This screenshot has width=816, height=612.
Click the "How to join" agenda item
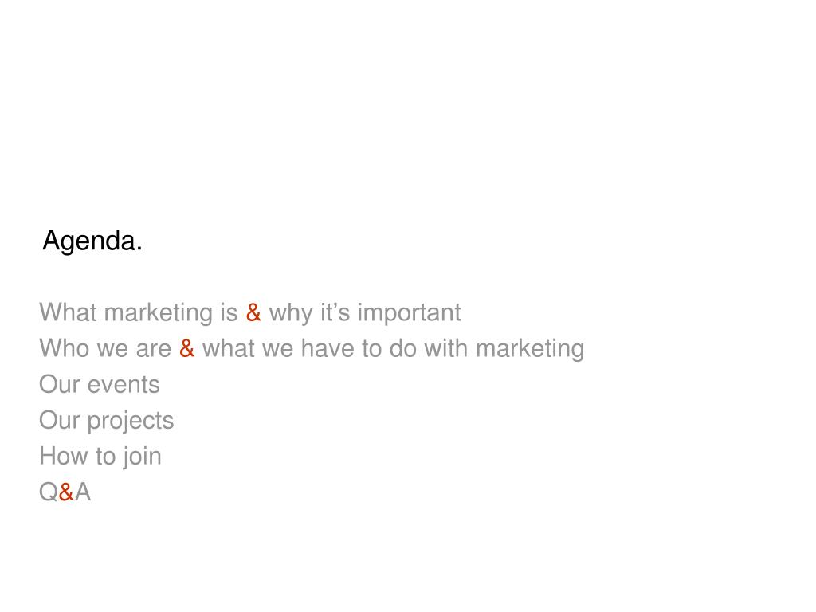[100, 457]
